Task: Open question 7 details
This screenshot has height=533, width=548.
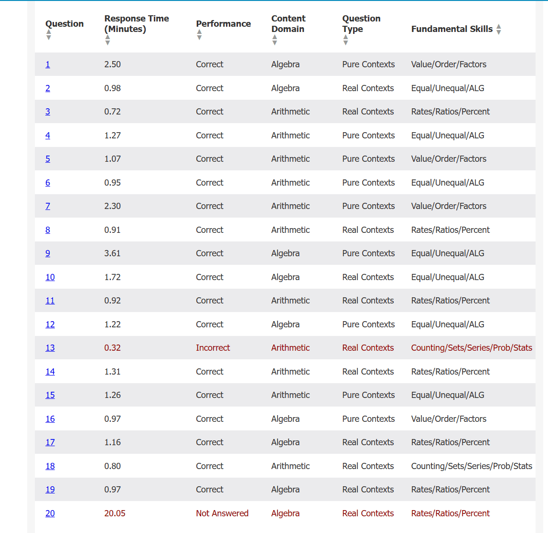Action: pos(47,206)
